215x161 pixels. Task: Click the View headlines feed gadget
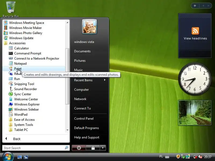point(195,36)
